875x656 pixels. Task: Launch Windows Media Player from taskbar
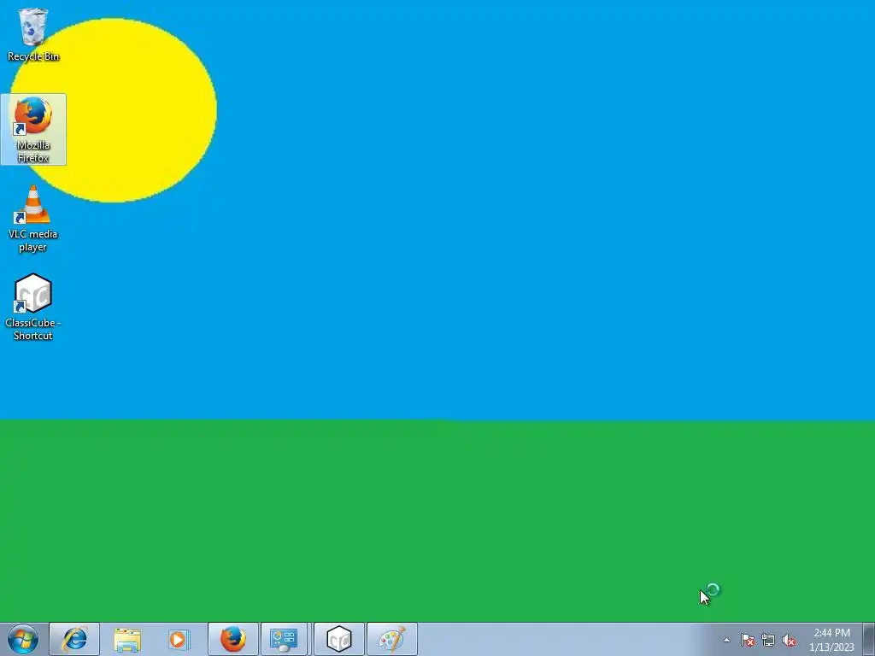click(x=179, y=639)
